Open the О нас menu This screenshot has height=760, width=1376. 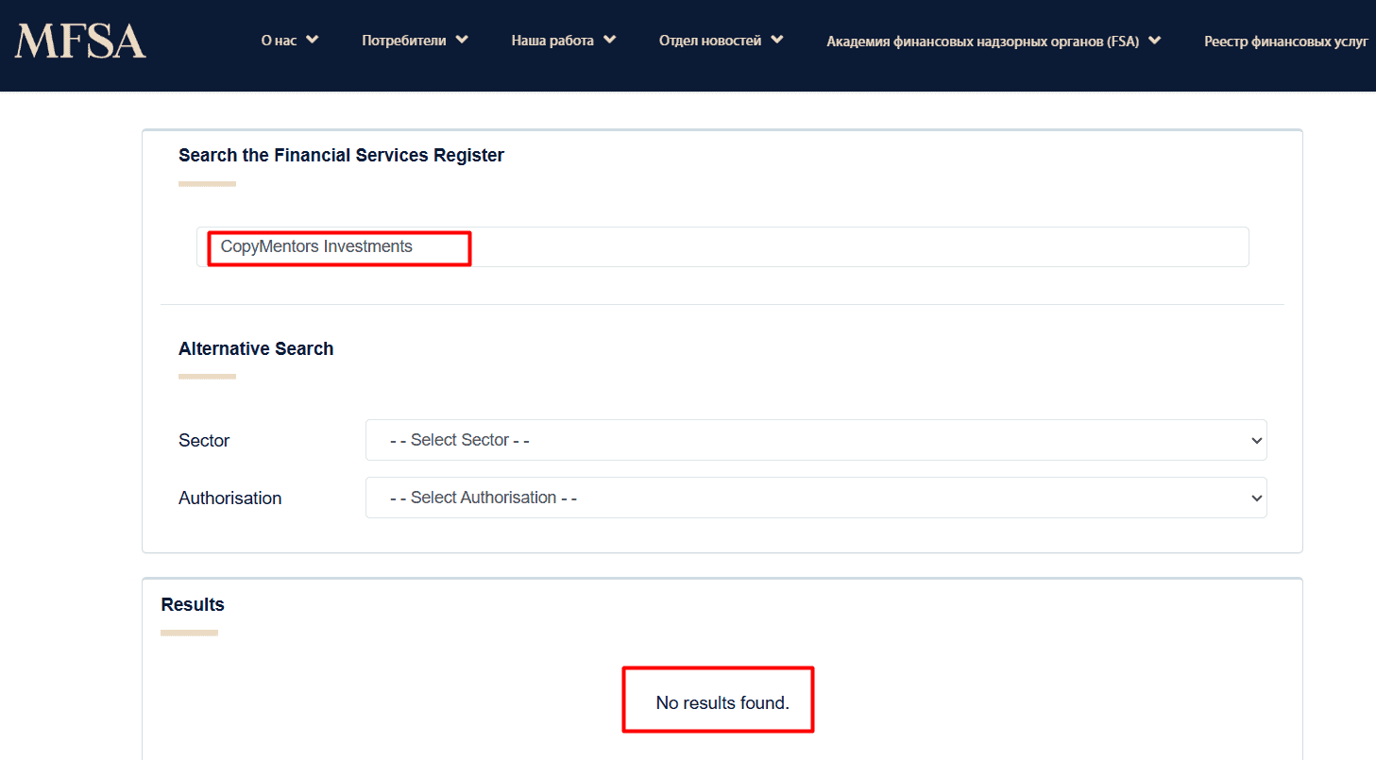click(279, 41)
